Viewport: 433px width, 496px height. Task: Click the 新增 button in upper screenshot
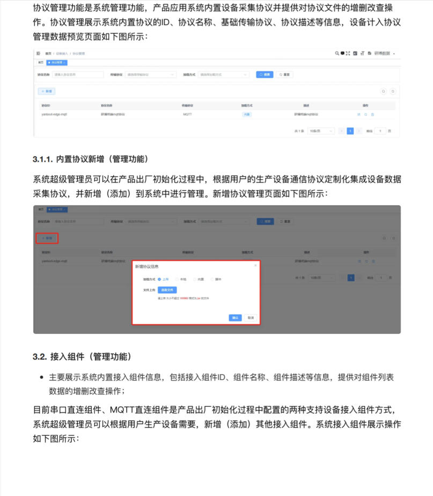pos(47,91)
